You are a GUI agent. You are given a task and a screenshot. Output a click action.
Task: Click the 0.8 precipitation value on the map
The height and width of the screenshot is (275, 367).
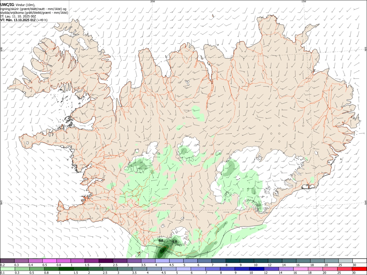175,242
